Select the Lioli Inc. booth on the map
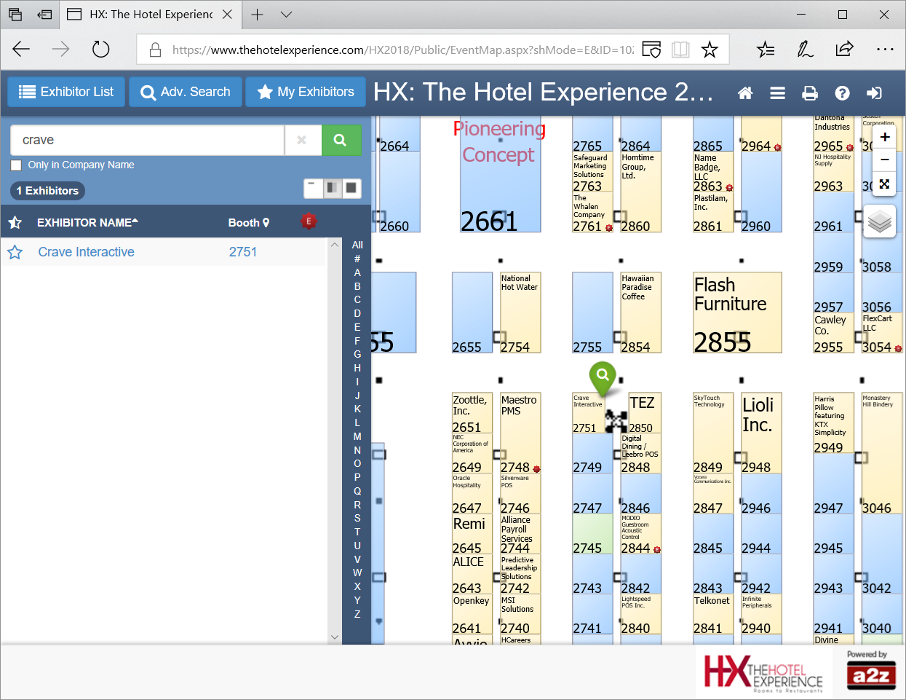The height and width of the screenshot is (700, 906). pyautogui.click(x=762, y=433)
